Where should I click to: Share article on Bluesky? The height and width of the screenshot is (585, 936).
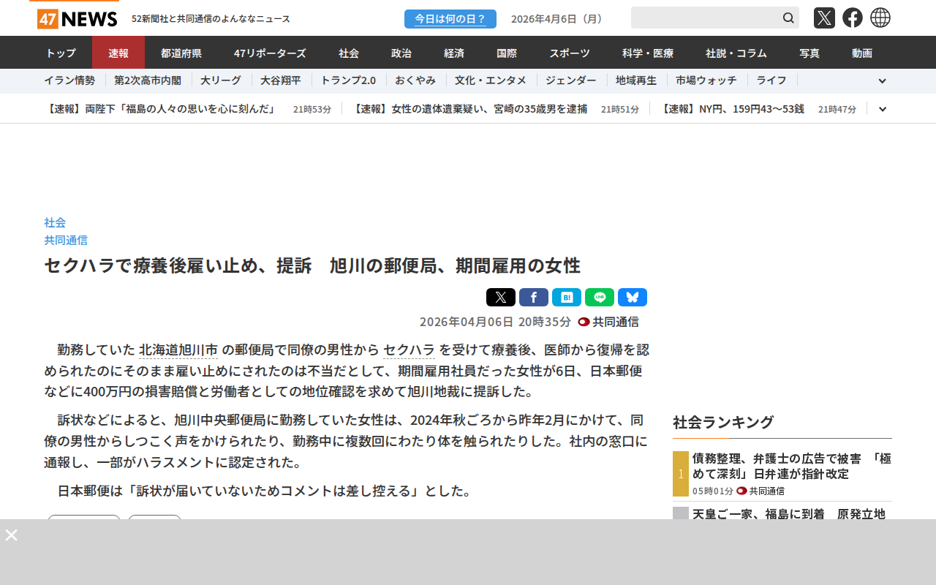pos(633,297)
